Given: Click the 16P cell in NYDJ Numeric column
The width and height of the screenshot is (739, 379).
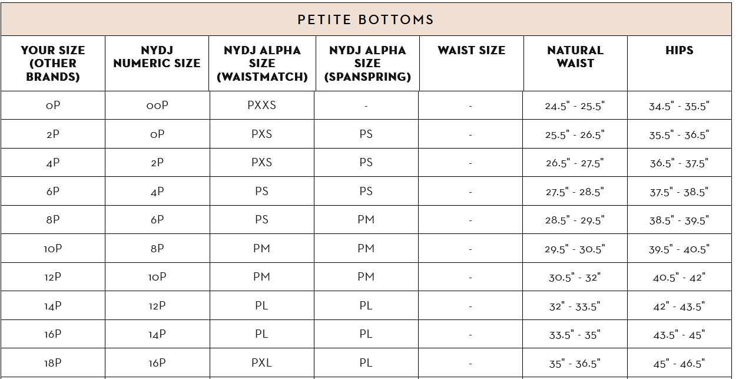Looking at the screenshot, I should [x=157, y=363].
